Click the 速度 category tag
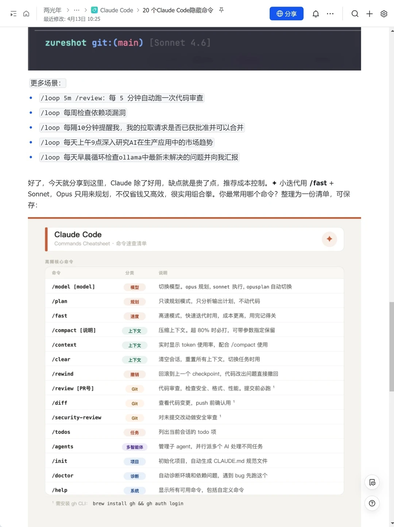The image size is (394, 527). pyautogui.click(x=135, y=316)
